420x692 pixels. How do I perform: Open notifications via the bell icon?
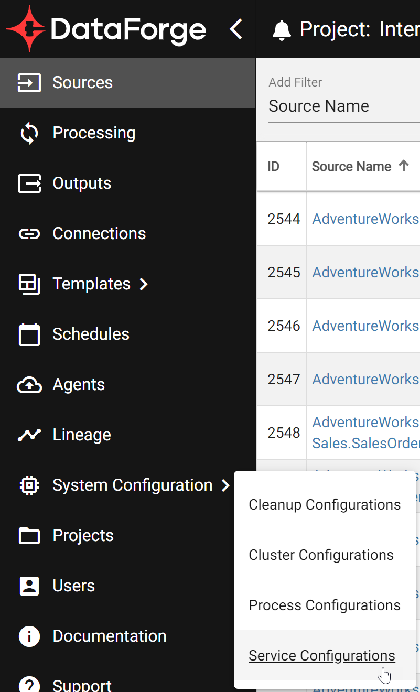tap(282, 30)
